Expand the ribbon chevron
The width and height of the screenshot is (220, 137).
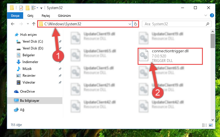click(x=205, y=15)
